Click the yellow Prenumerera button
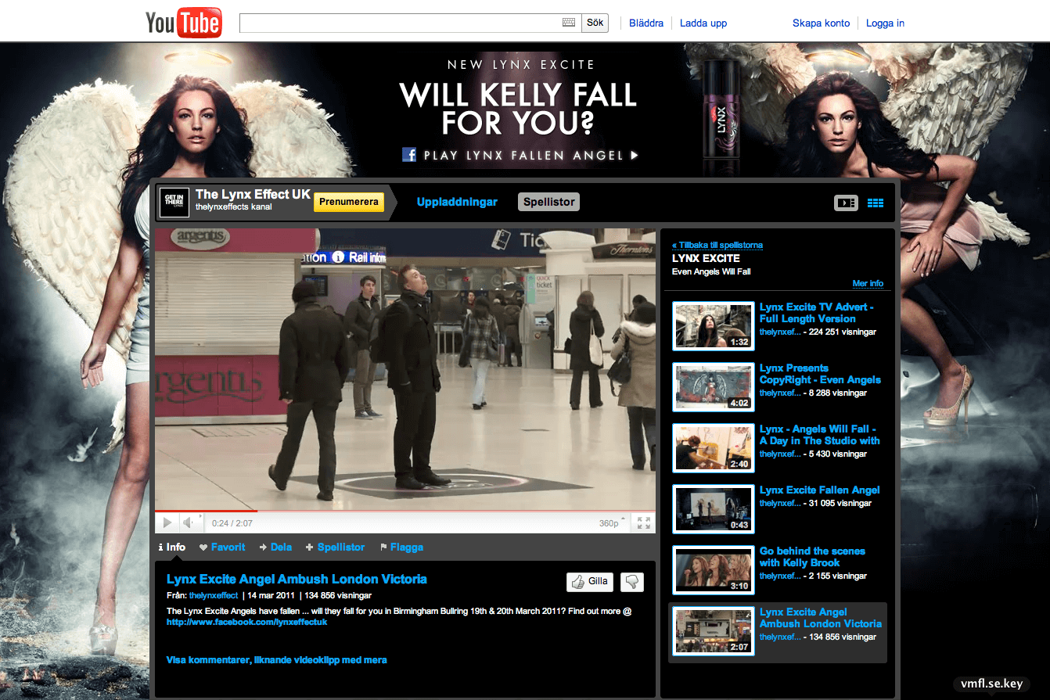 [x=349, y=202]
